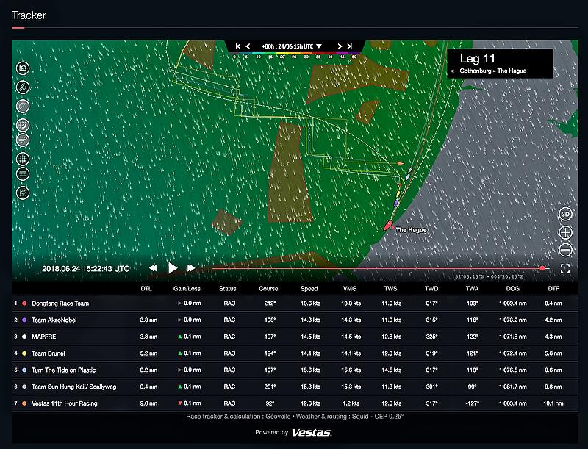588x449 pixels.
Task: Click Vestas red loss arrow
Action: (x=180, y=403)
